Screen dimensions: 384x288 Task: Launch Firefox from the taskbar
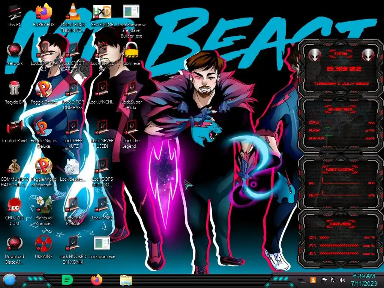coord(97,280)
